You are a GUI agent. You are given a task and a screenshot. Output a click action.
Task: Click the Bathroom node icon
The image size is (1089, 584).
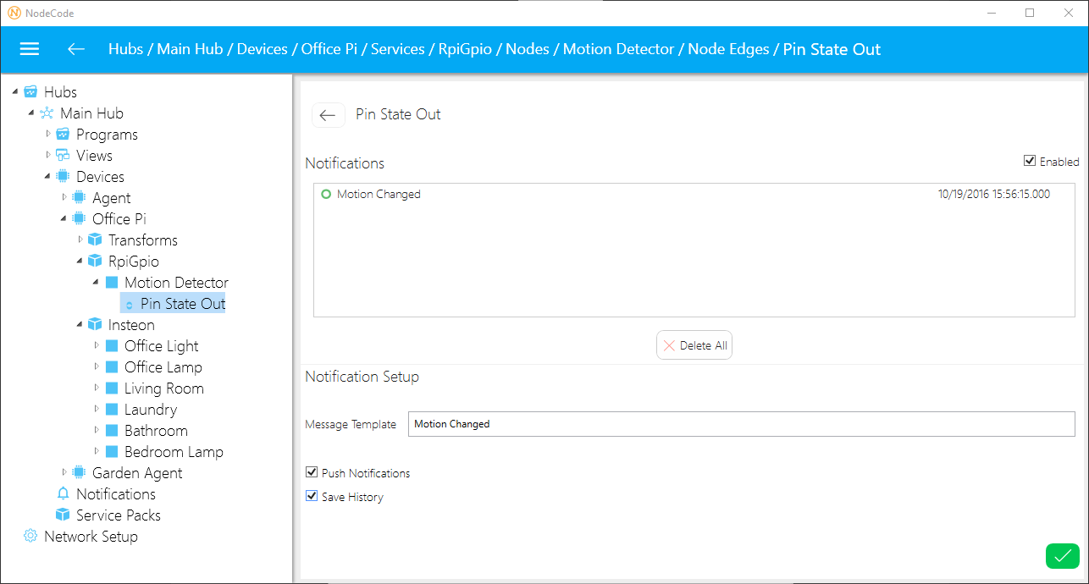click(111, 431)
